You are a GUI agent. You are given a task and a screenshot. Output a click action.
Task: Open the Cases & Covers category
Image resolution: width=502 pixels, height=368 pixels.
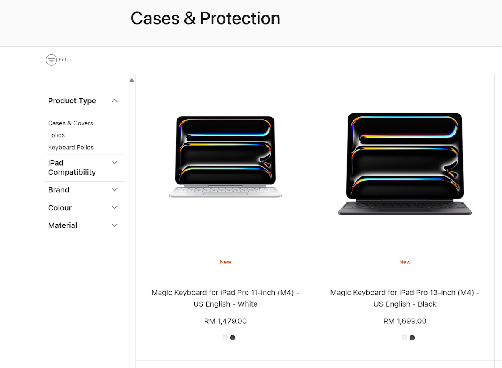click(70, 123)
